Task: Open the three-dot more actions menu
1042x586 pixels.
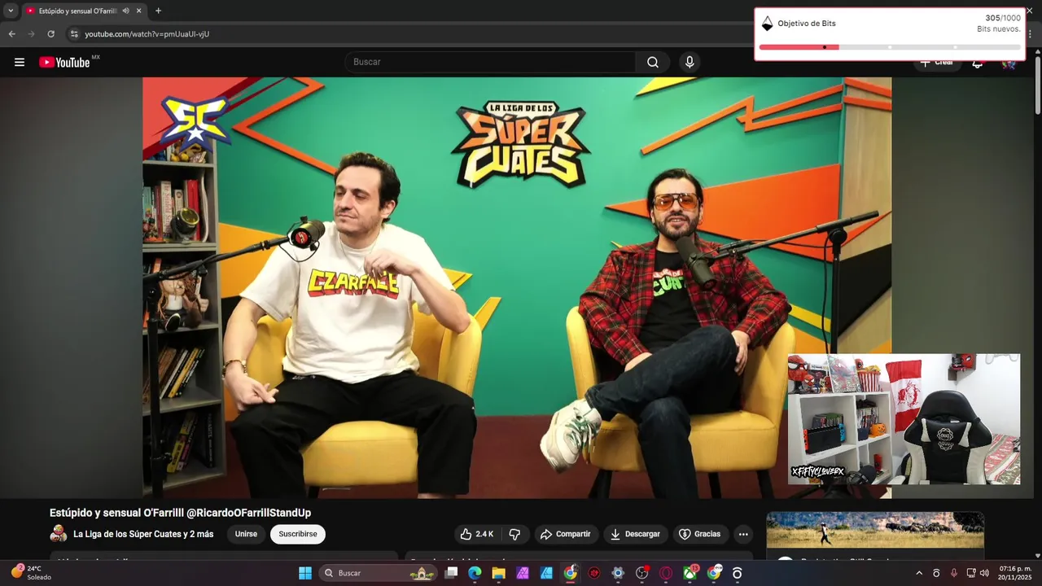Action: point(743,534)
